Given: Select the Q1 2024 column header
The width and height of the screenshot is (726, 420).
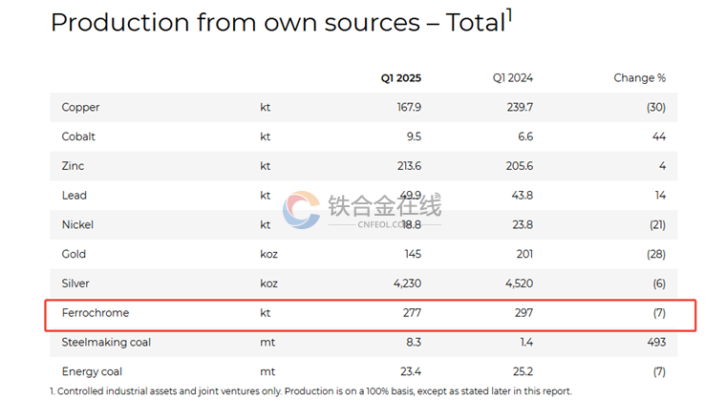Looking at the screenshot, I should (x=513, y=78).
